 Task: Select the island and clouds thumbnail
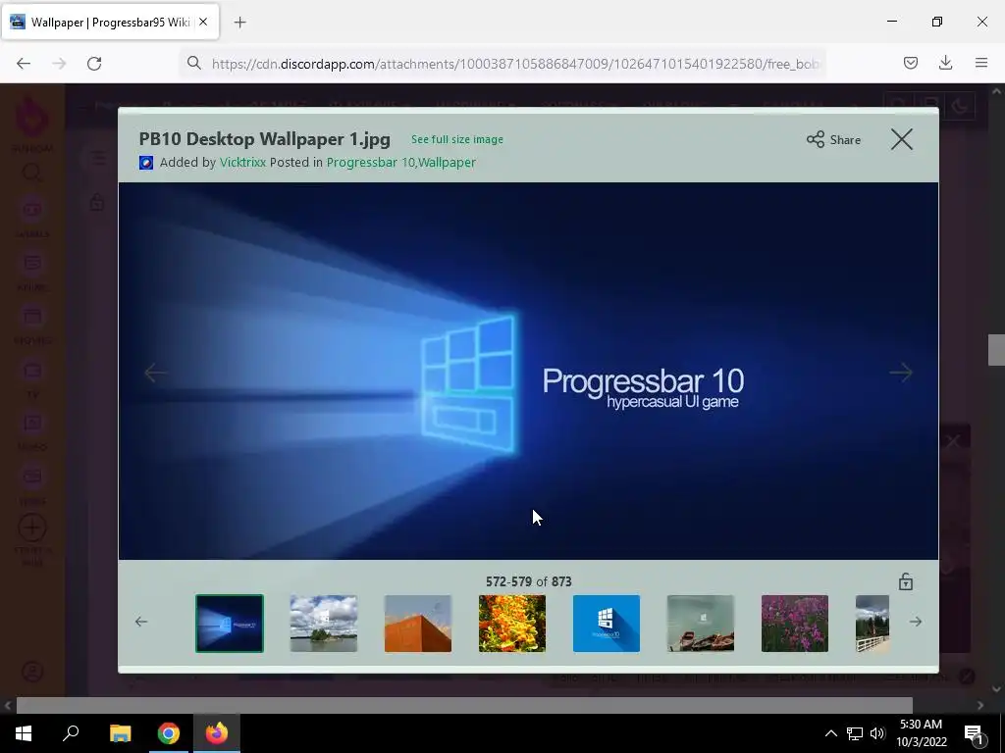324,624
